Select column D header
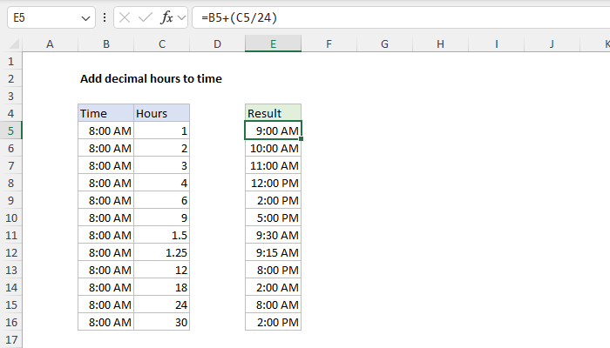 click(x=218, y=43)
